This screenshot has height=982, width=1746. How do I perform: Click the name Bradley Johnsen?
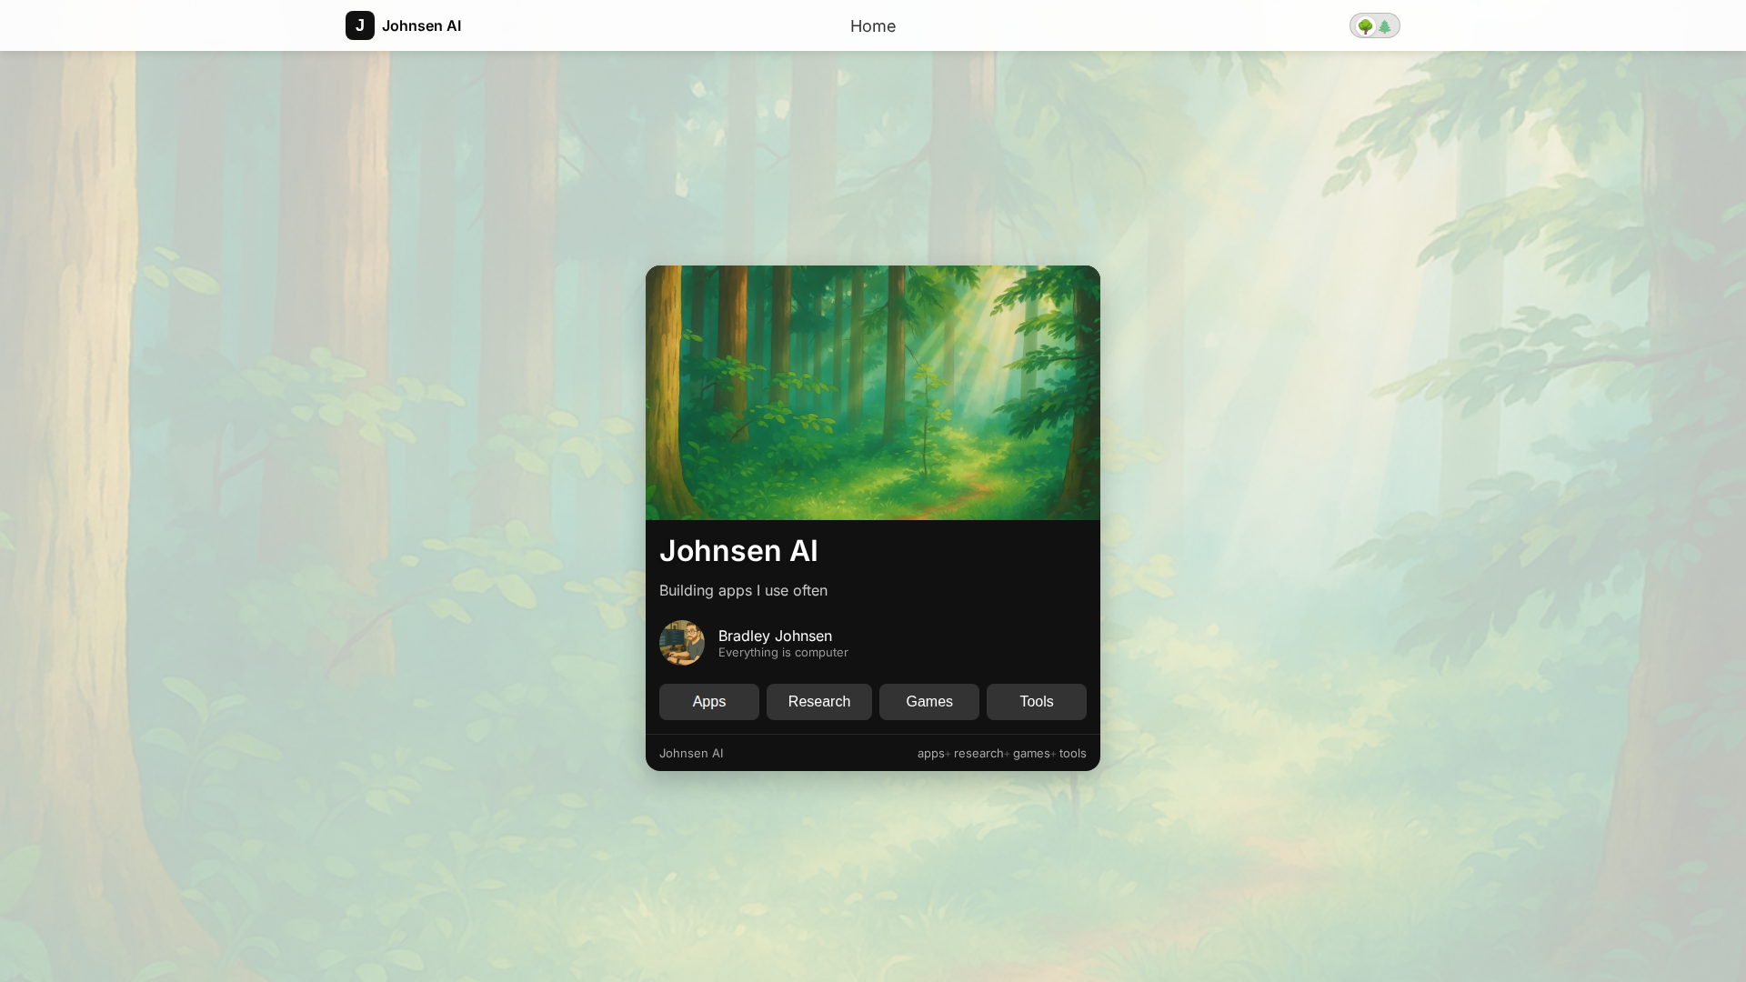tap(775, 636)
